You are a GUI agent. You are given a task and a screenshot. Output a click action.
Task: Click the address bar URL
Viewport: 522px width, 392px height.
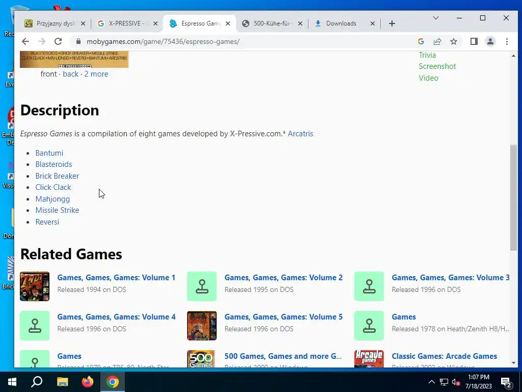click(163, 42)
